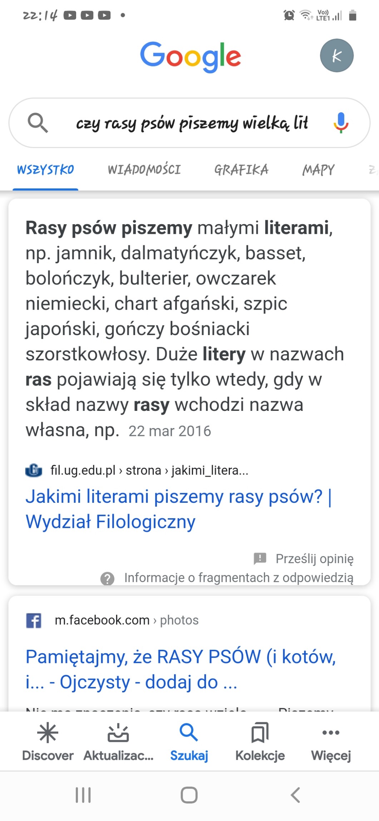The width and height of the screenshot is (379, 821).
Task: Switch to the MAPY tab
Action: point(318,169)
